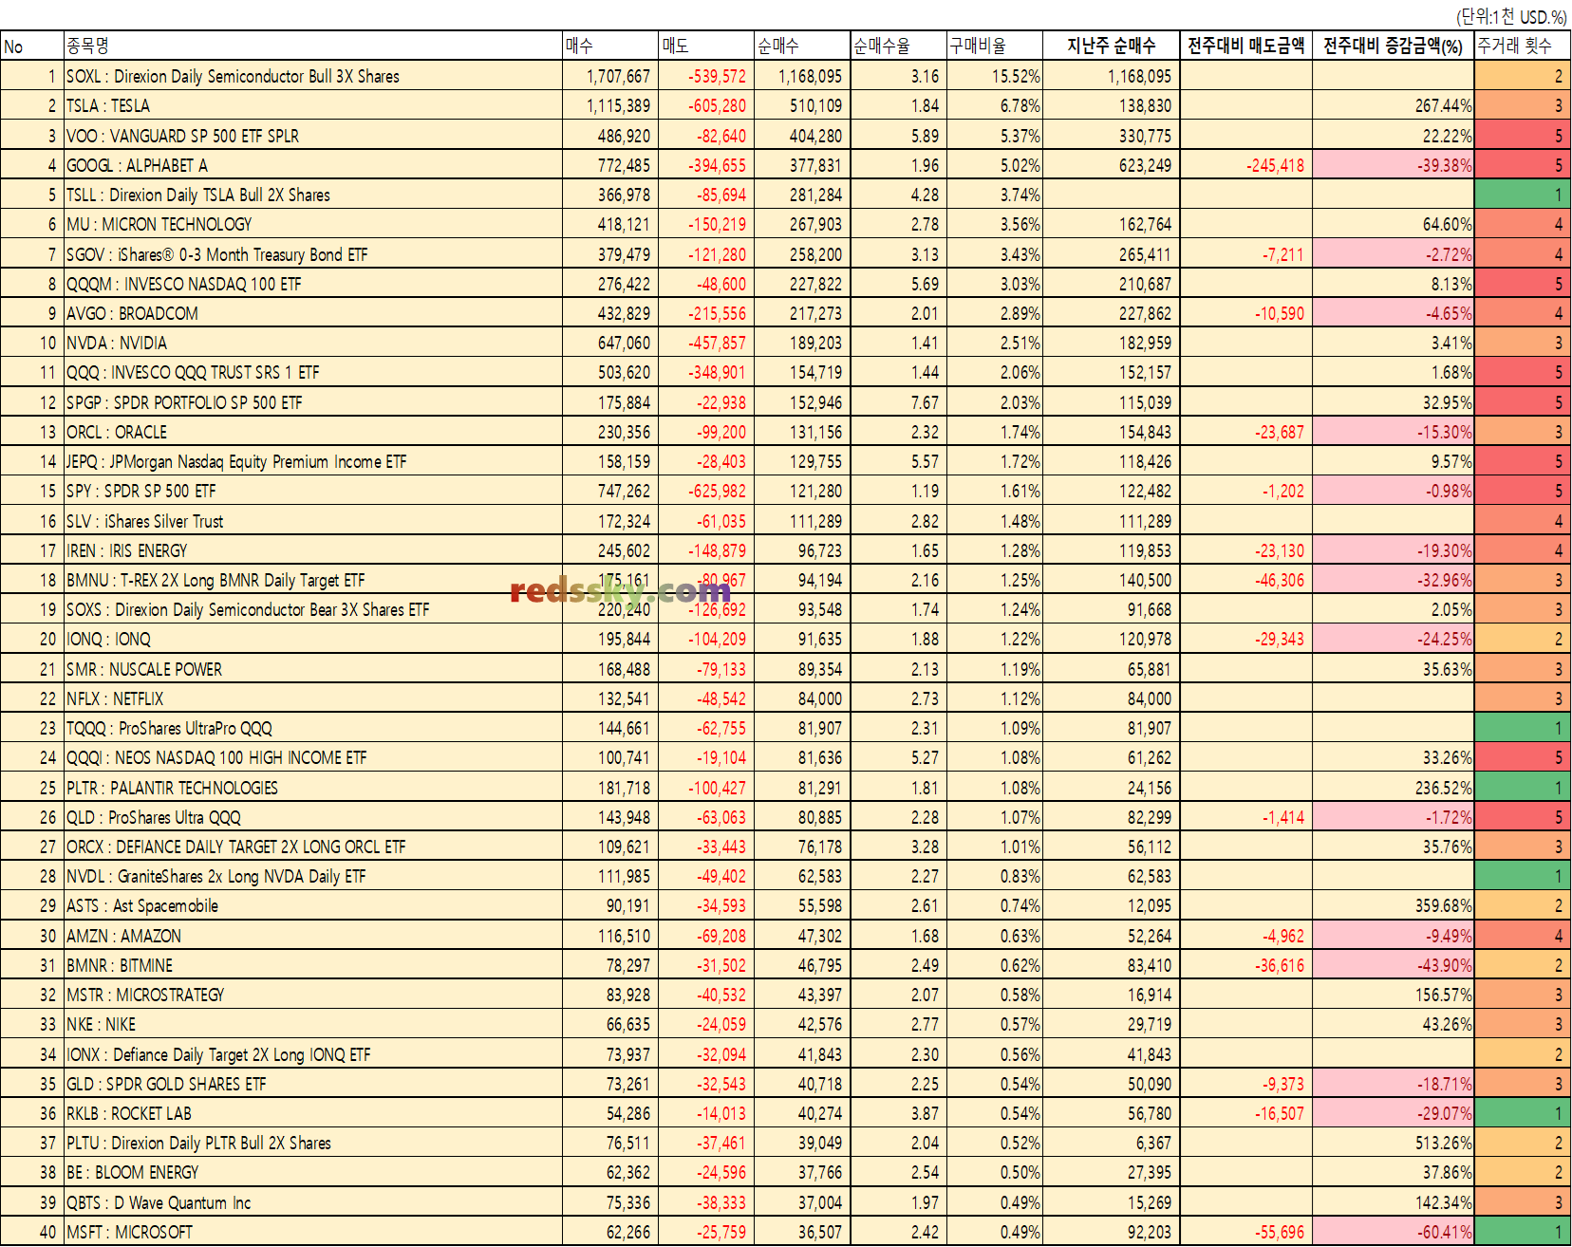
Task: Click the green trade count cell for TSLL
Action: [x=1522, y=195]
